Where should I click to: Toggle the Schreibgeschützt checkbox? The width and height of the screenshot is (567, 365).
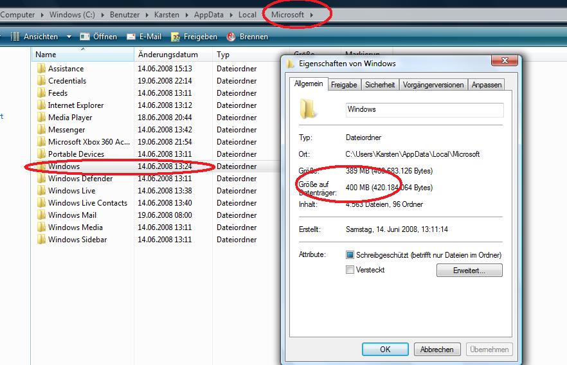pyautogui.click(x=350, y=254)
